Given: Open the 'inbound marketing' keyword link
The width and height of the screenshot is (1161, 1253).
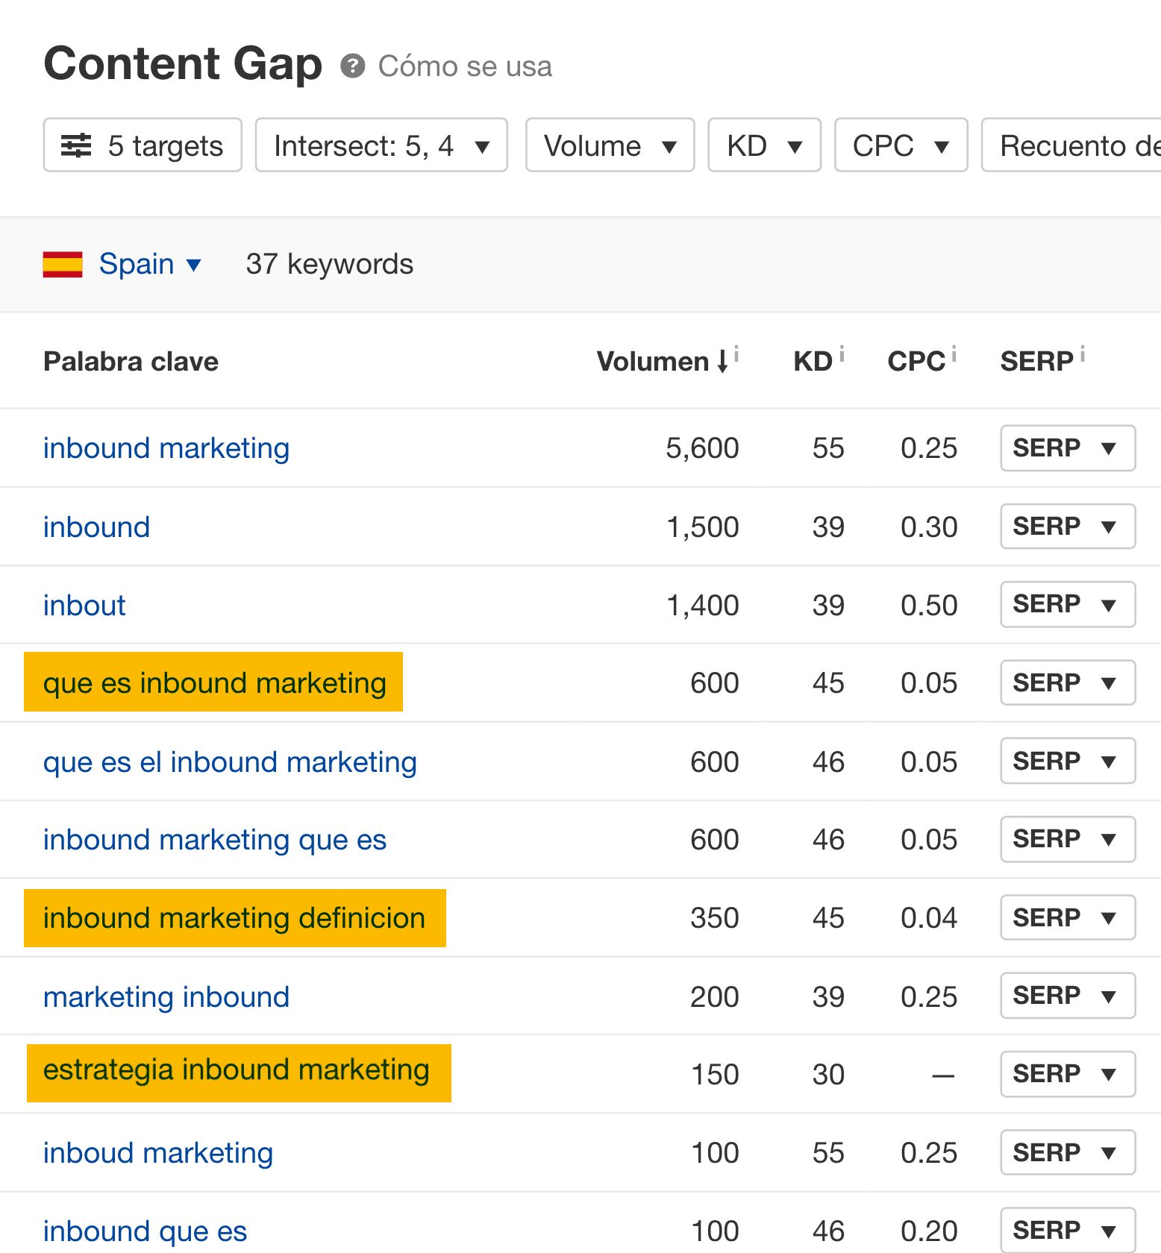Looking at the screenshot, I should point(166,448).
